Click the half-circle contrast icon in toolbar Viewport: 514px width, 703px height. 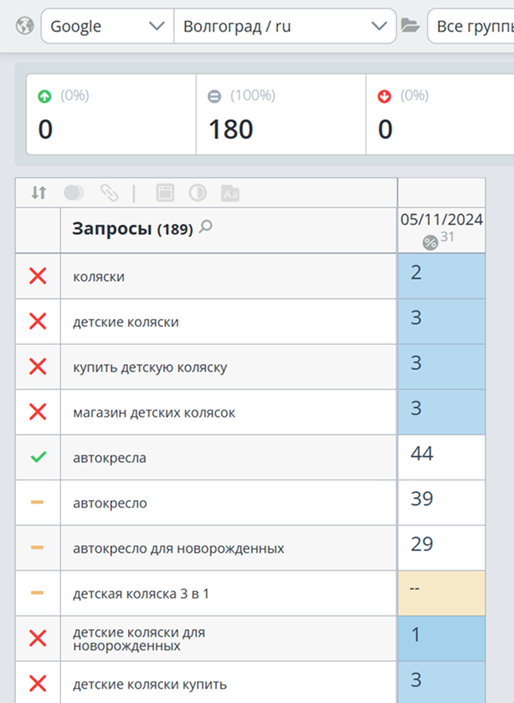197,192
